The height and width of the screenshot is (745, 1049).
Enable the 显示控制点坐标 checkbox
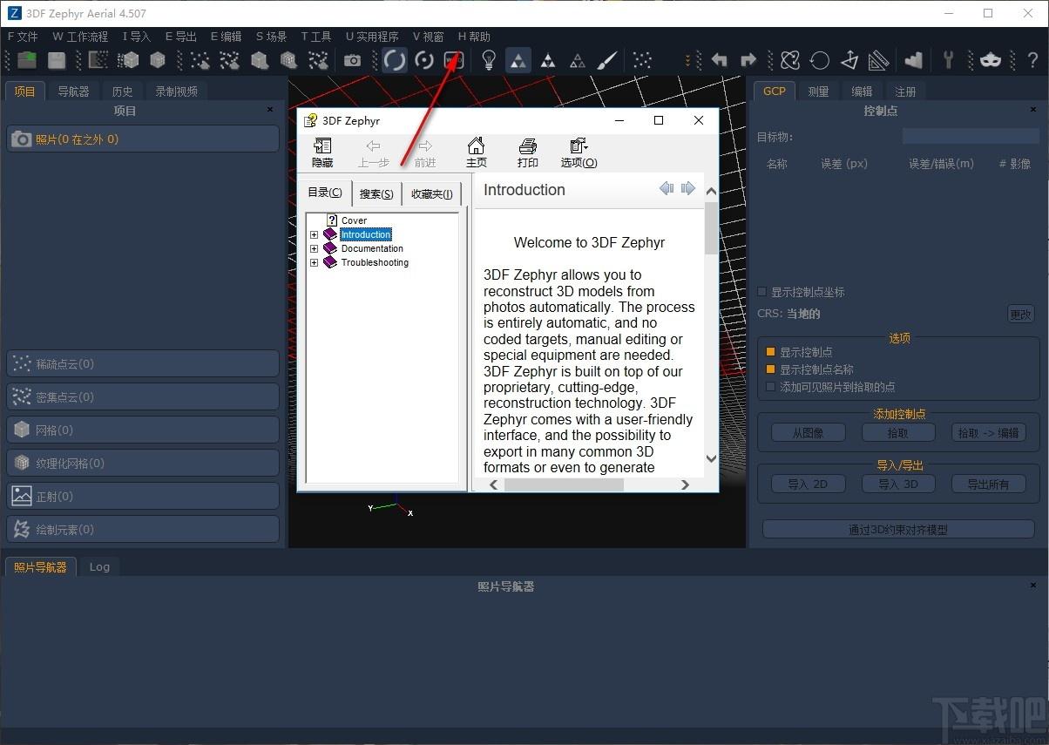click(x=762, y=292)
